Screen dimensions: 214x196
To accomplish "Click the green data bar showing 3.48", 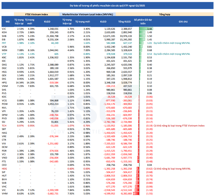I will pyautogui.click(x=146, y=29).
